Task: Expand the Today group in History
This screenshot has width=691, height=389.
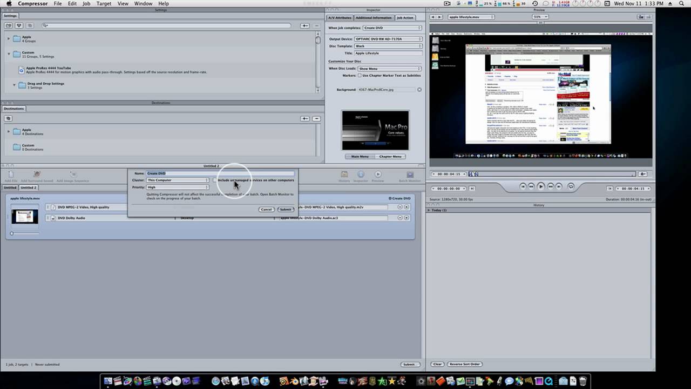Action: (429, 210)
